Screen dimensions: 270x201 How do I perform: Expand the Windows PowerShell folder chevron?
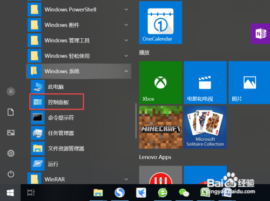tap(126, 9)
